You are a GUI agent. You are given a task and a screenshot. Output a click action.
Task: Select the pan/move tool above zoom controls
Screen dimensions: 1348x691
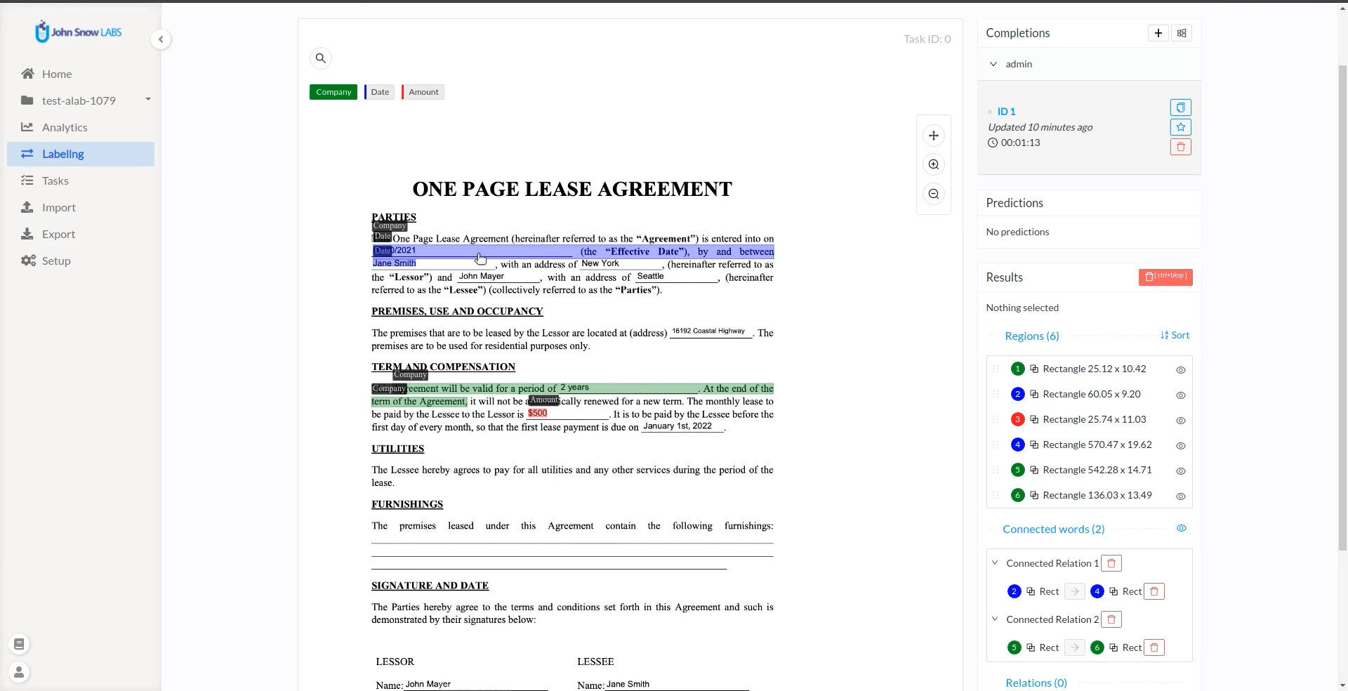934,136
